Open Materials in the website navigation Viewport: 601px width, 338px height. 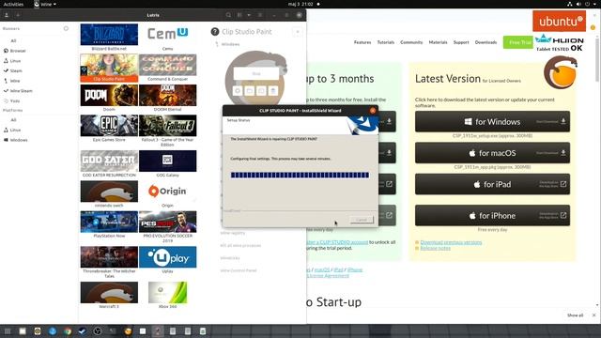click(x=438, y=42)
